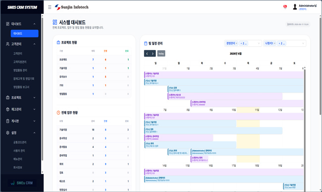Remove the 경영관리 tag from team filter
The image size is (322, 192).
point(237,43)
